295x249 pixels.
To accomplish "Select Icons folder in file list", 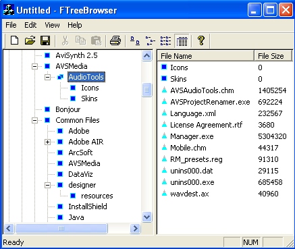I will click(179, 67).
